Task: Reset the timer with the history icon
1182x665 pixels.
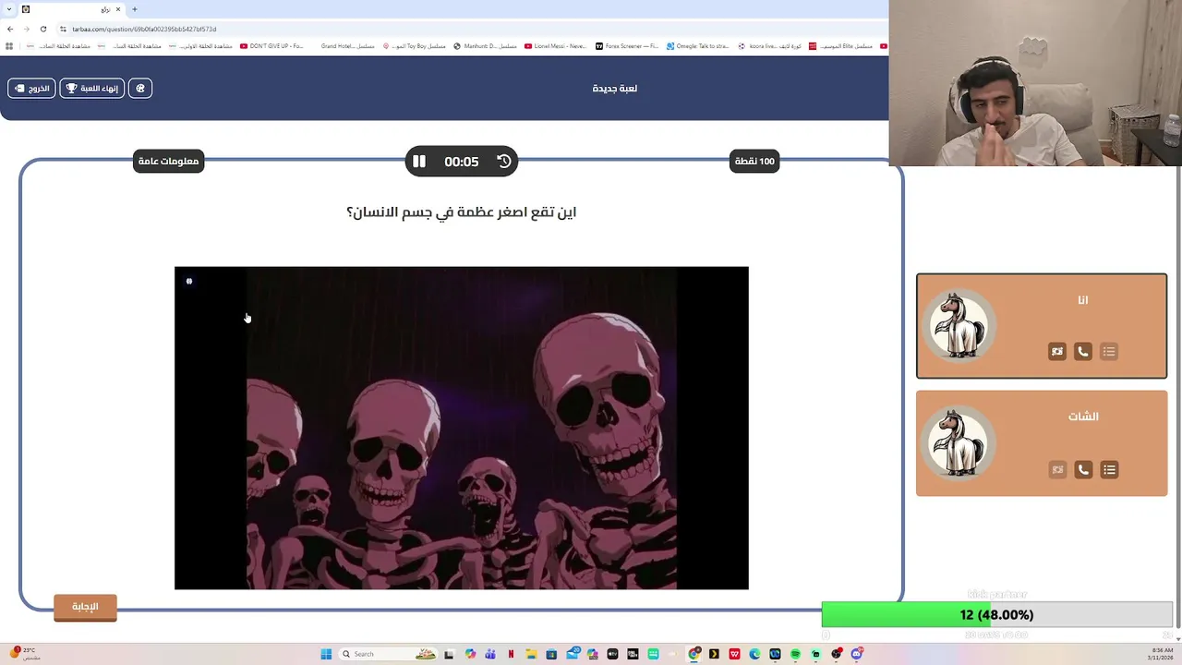Action: (x=504, y=161)
